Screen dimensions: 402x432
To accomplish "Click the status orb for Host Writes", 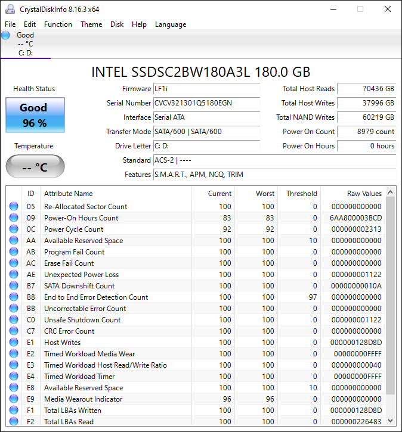I will (x=14, y=342).
